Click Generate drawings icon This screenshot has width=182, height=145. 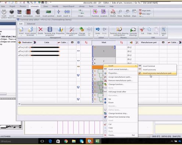pyautogui.click(x=133, y=30)
